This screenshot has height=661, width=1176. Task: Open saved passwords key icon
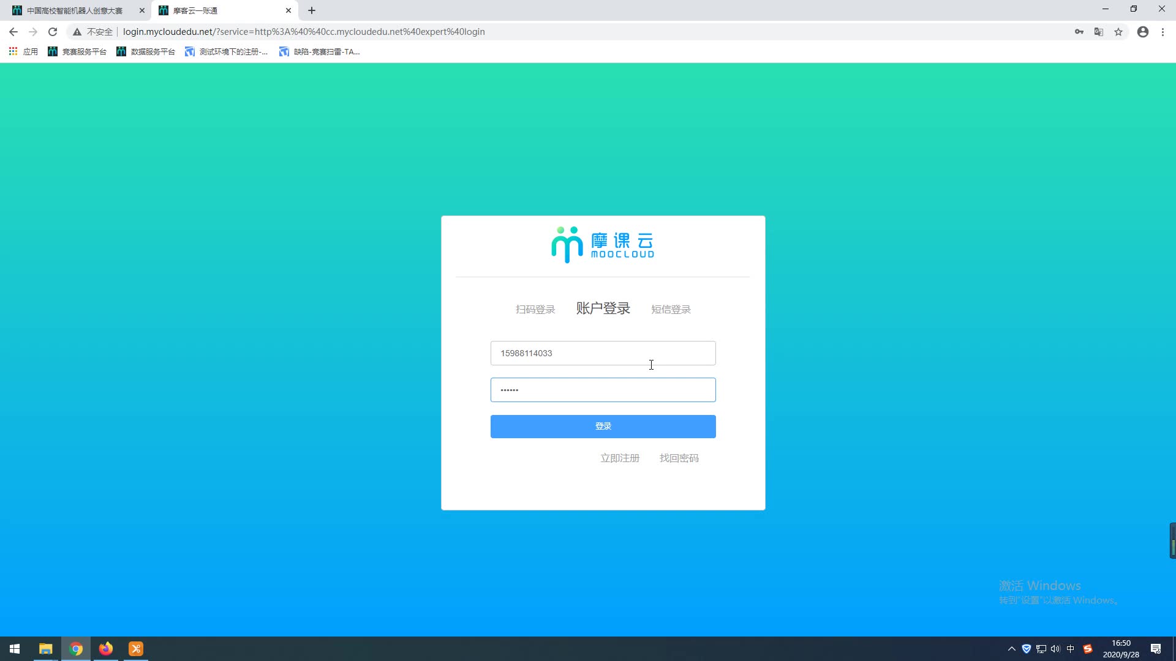tap(1079, 32)
